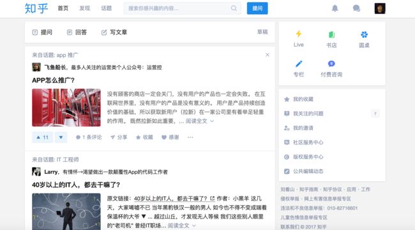Click footer link 侵权举报
Viewport: 415px width, 230px height.
coord(290,199)
